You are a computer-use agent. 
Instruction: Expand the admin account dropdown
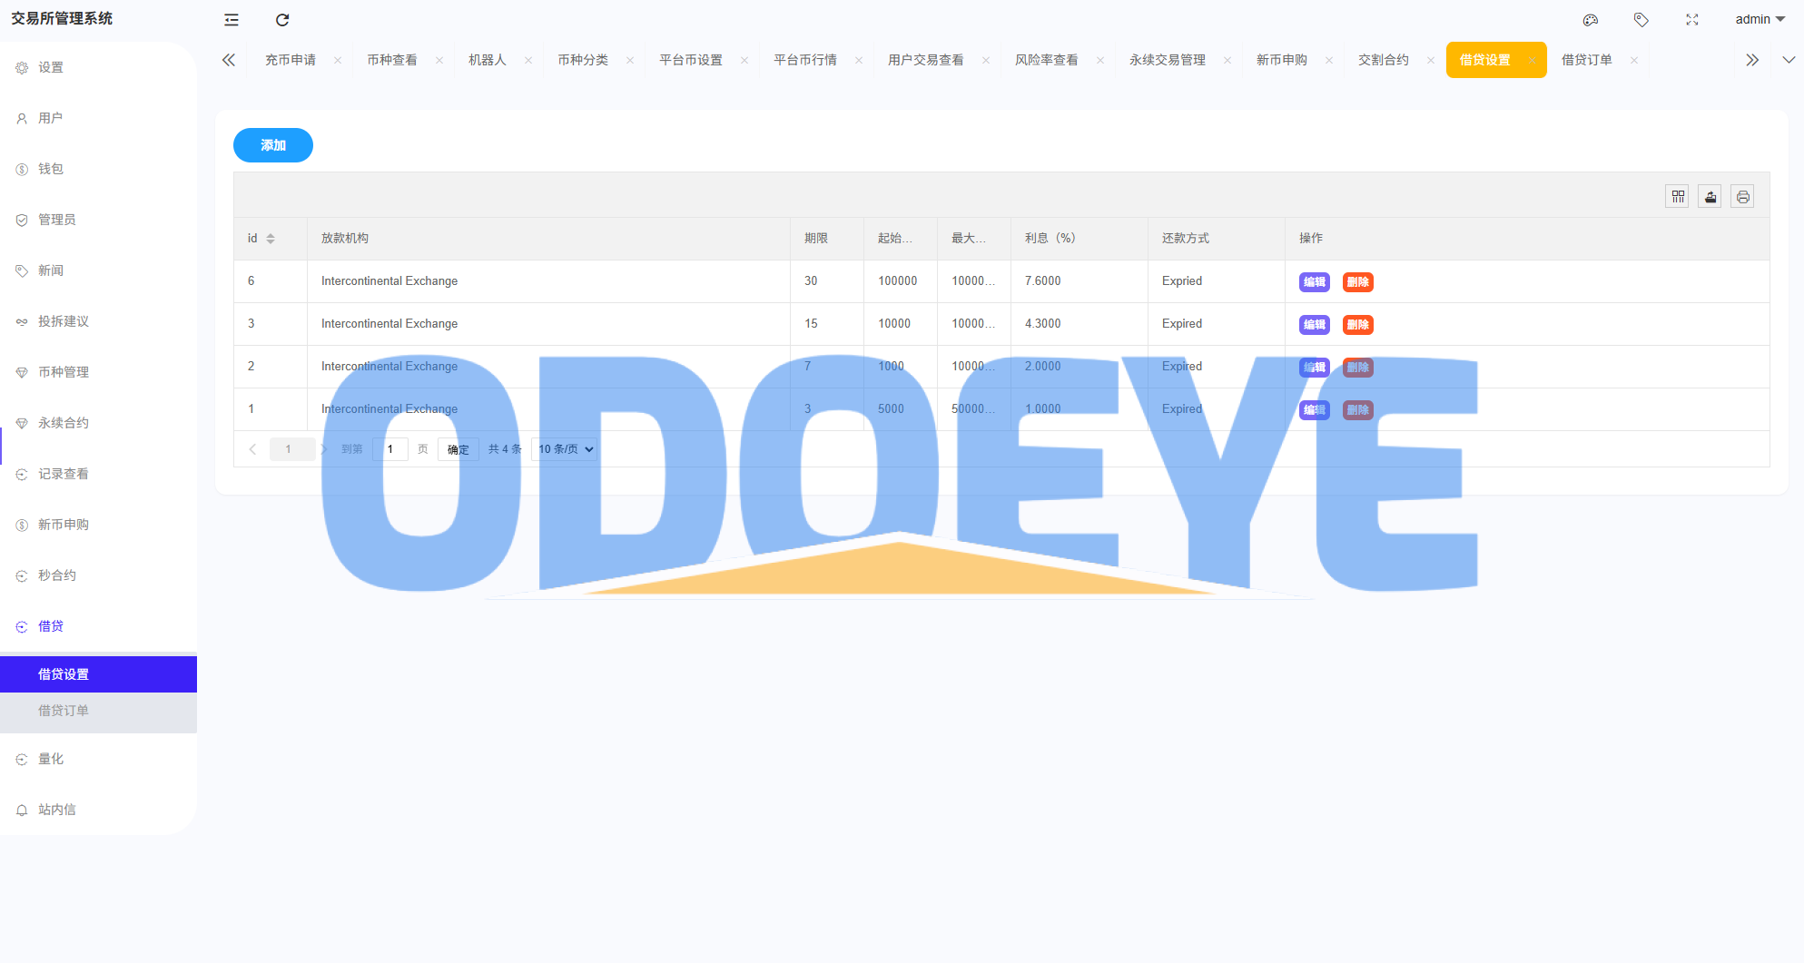point(1758,19)
